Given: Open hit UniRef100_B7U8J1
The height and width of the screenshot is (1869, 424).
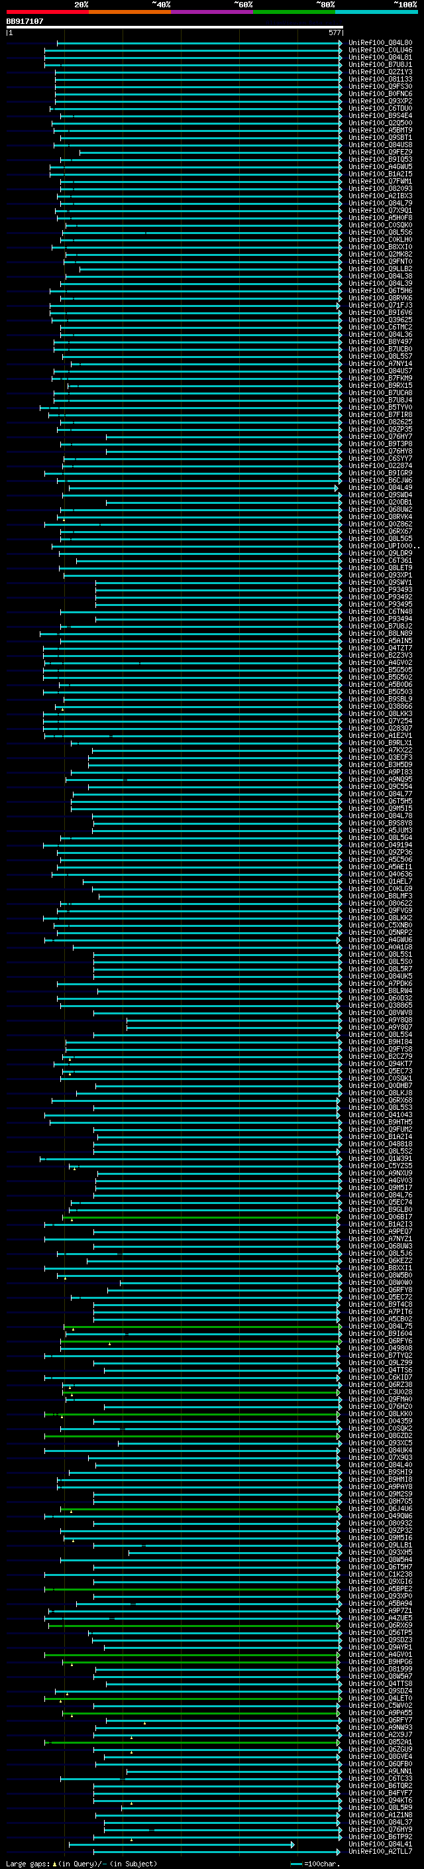Looking at the screenshot, I should tap(380, 64).
